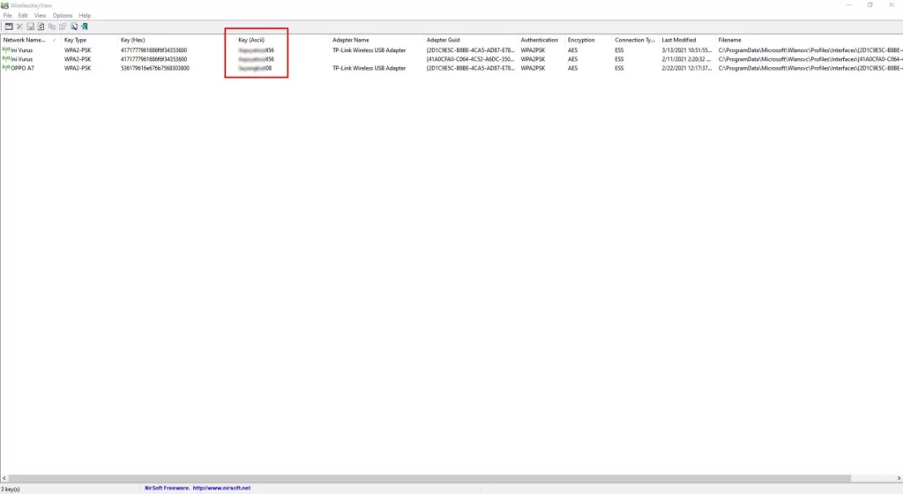
Task: Click AES encryption cell in OPPO A7 row
Action: [x=572, y=68]
